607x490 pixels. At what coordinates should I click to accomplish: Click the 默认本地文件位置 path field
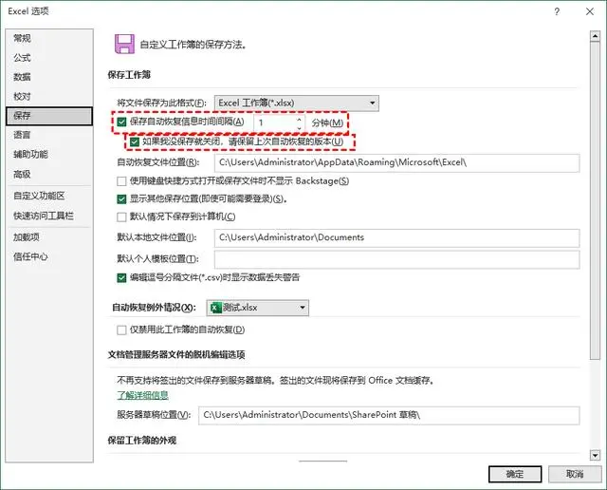pyautogui.click(x=396, y=237)
